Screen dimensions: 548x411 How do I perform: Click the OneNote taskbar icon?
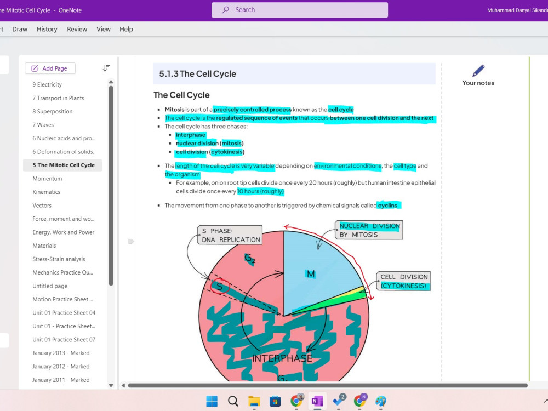point(317,401)
